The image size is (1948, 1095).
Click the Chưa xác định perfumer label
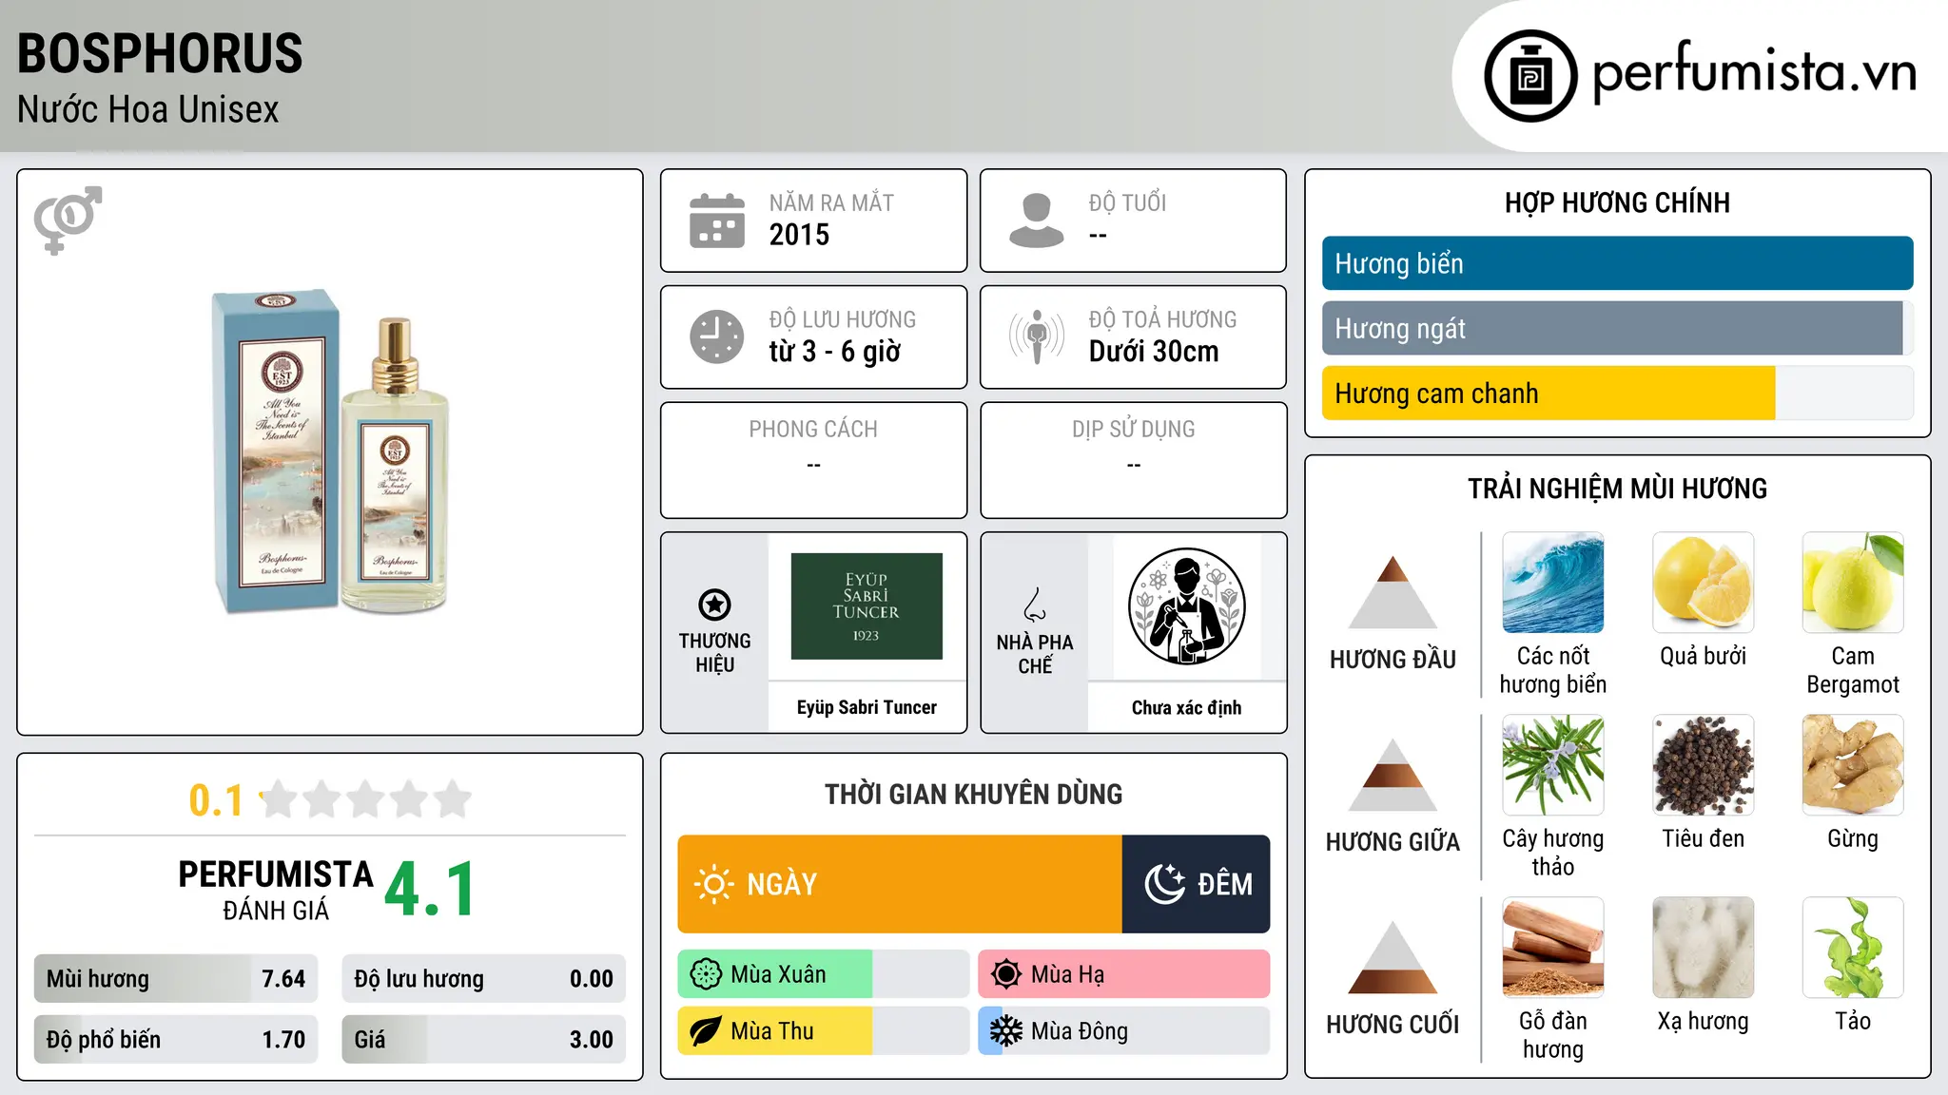click(x=1186, y=707)
